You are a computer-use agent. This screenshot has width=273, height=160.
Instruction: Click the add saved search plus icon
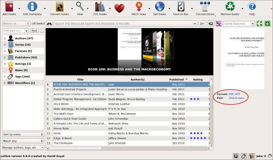tap(267, 24)
